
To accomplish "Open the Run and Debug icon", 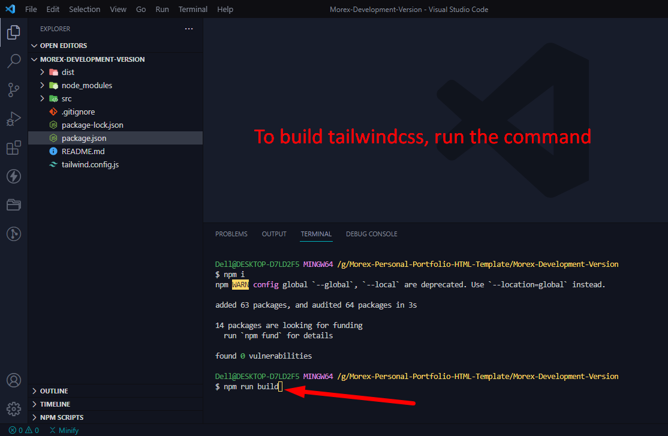I will [14, 119].
